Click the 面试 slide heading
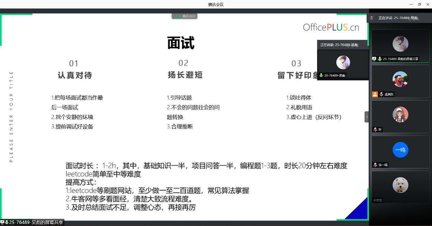 (x=181, y=43)
